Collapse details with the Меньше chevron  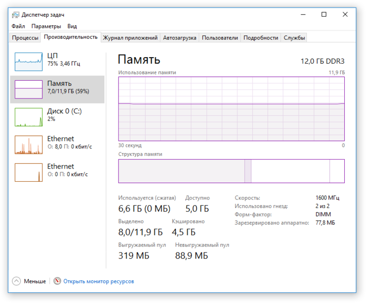point(17,281)
